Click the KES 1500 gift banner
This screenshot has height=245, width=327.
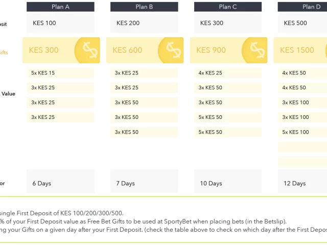tap(300, 50)
